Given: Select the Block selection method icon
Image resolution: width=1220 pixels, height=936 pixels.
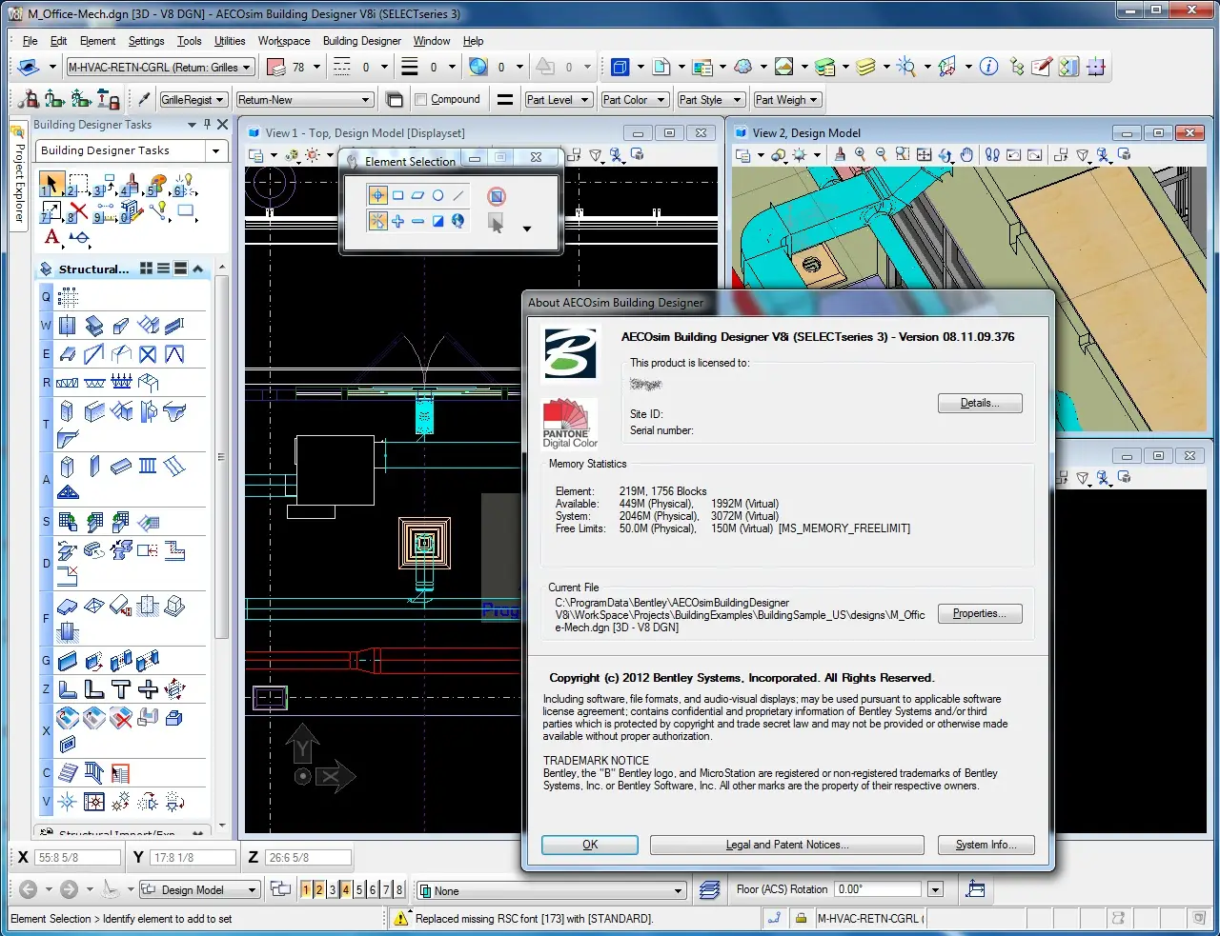Looking at the screenshot, I should [x=397, y=195].
